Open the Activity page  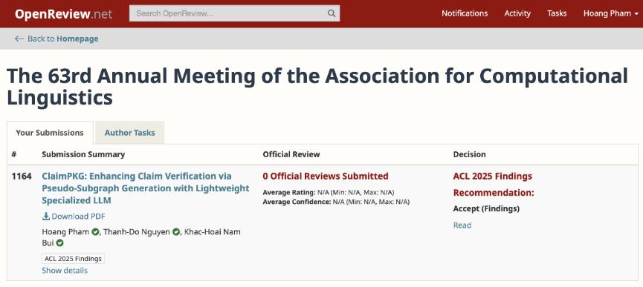(517, 13)
